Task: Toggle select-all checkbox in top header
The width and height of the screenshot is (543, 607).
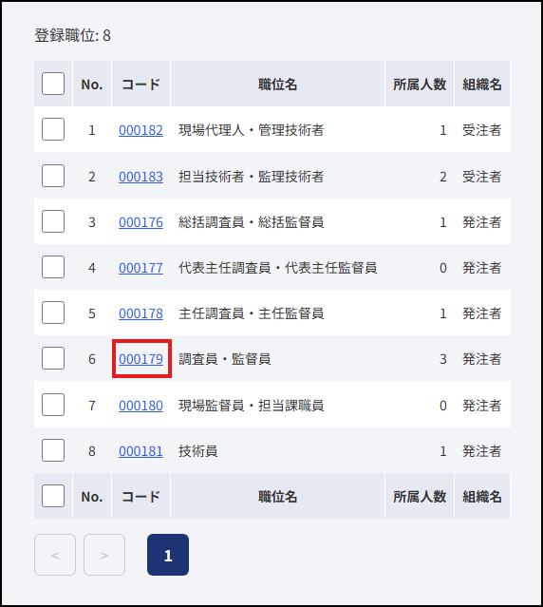Action: tap(53, 84)
